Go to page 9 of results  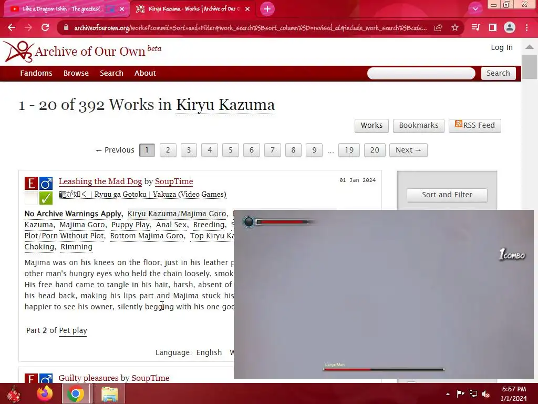[x=314, y=150]
